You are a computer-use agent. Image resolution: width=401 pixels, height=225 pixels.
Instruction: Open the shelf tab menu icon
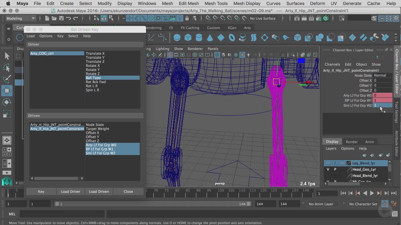9,28
